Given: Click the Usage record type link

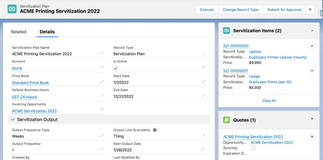Looking at the screenshot, I should click(254, 76).
